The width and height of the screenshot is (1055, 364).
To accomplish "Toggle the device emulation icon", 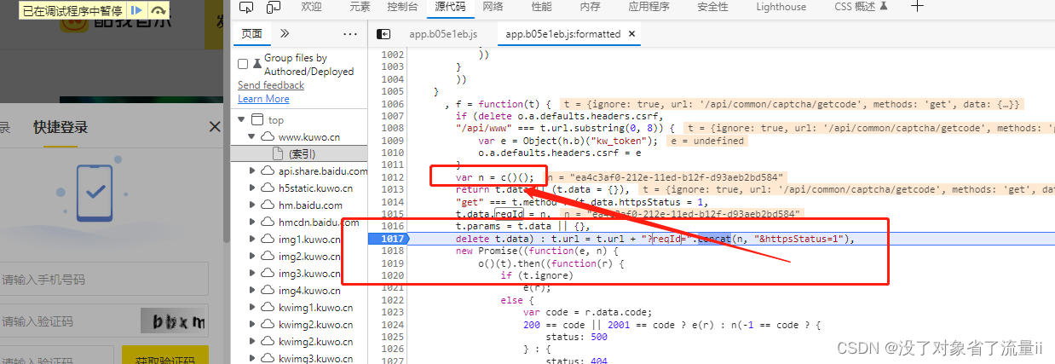I will (274, 7).
